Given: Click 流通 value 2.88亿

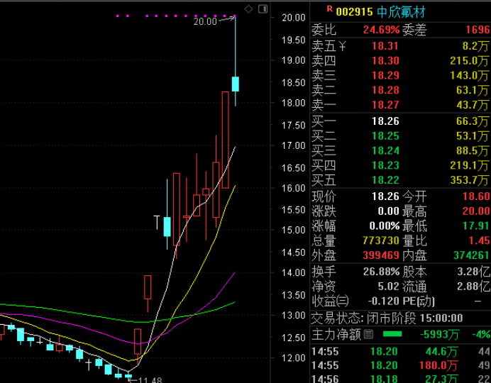Looking at the screenshot, I should [x=473, y=287].
